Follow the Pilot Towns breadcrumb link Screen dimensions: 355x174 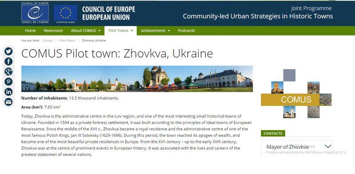(67, 40)
